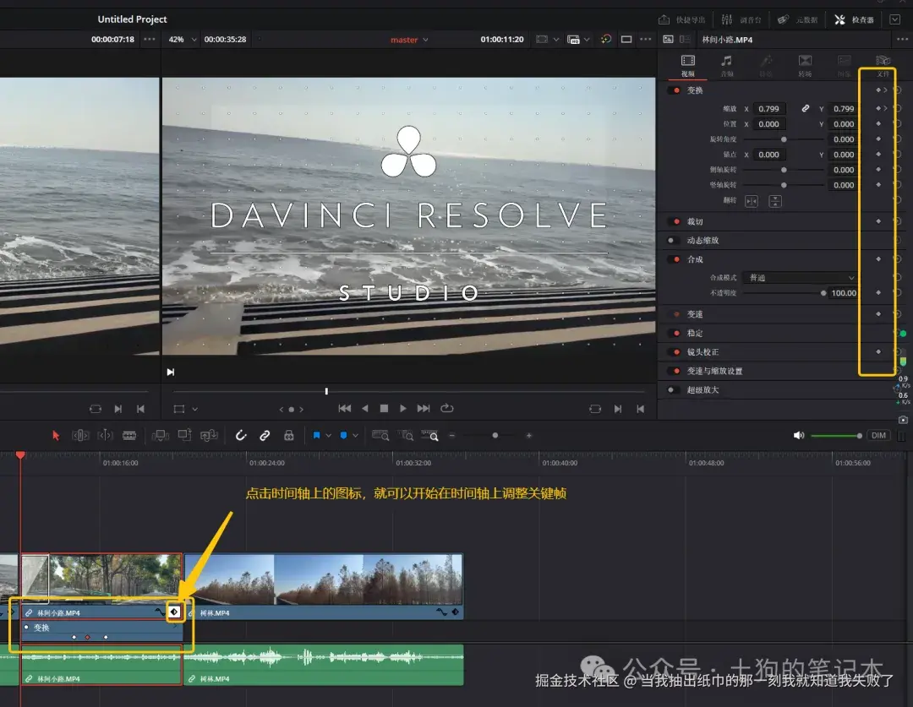Screen dimensions: 913x707
Task: Mute audio with the speaker icon
Action: pyautogui.click(x=799, y=435)
